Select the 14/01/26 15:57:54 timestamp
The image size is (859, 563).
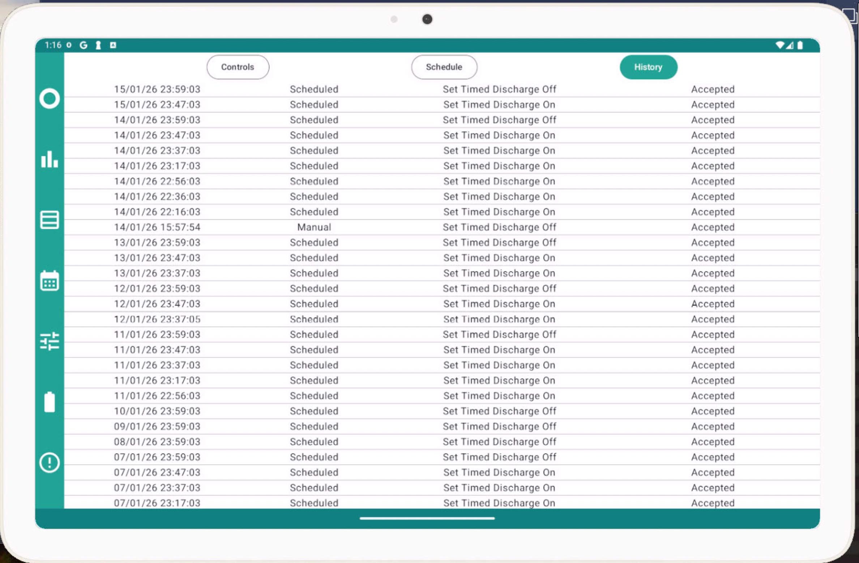point(157,227)
